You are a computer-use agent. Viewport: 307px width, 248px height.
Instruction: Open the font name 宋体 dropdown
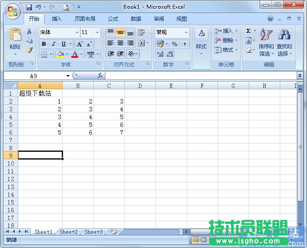[x=77, y=32]
